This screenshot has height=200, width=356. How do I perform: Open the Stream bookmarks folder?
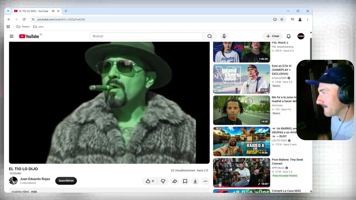pyautogui.click(x=23, y=27)
